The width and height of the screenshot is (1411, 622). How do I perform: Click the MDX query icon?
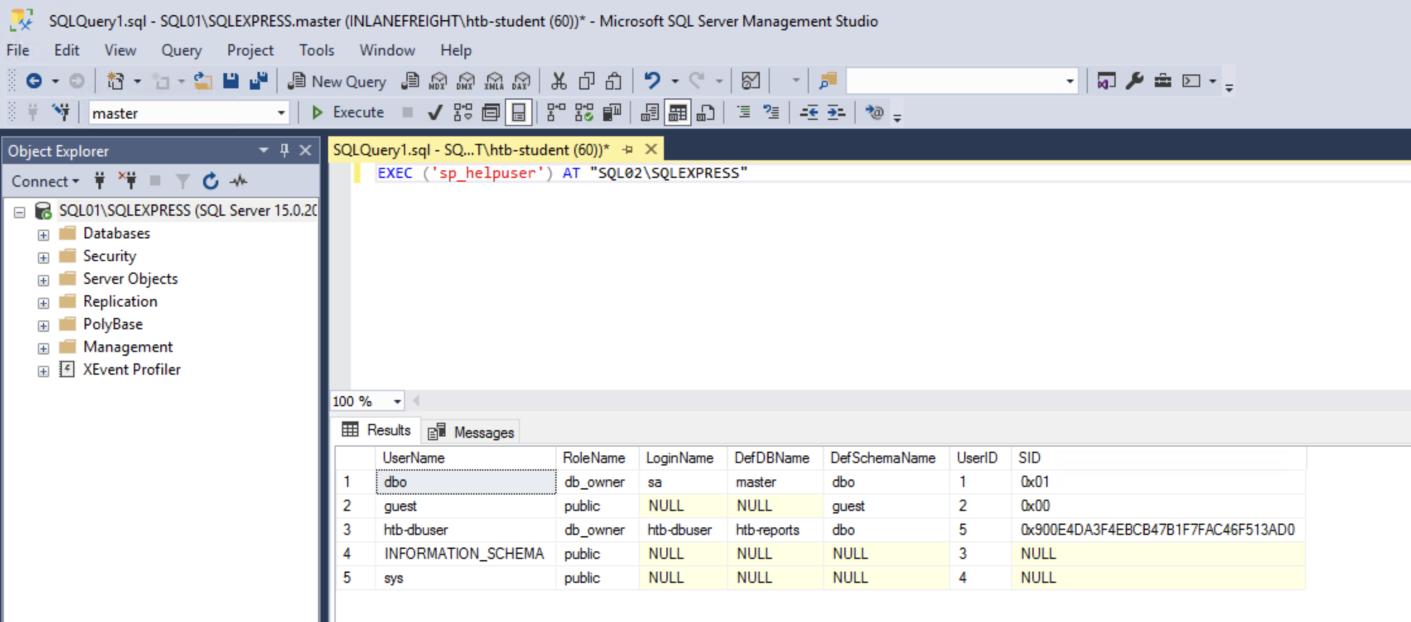click(438, 81)
